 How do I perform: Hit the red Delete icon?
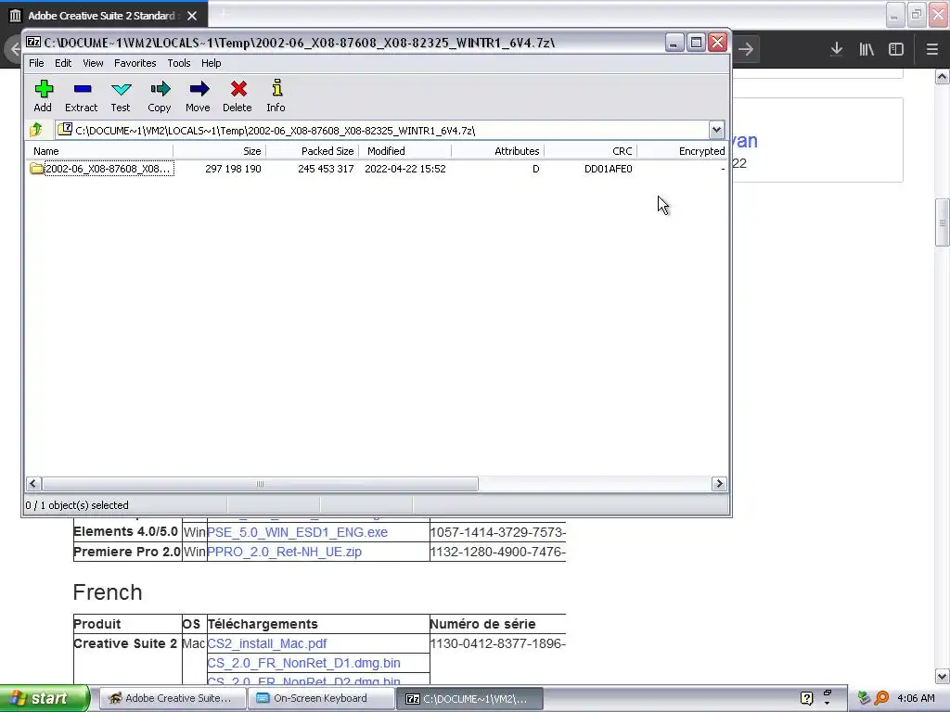(x=237, y=95)
